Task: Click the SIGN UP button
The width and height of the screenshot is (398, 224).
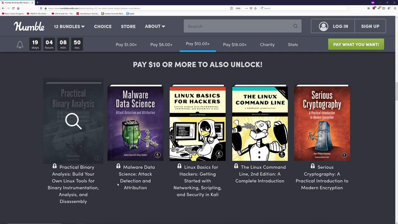Action: pos(370,26)
